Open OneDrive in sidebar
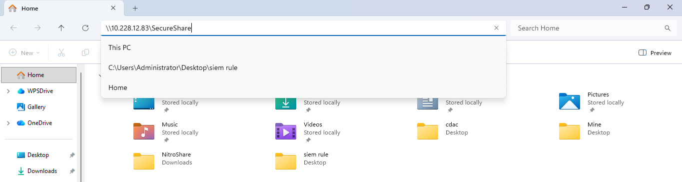Screen dimensions: 682x182 pos(39,123)
